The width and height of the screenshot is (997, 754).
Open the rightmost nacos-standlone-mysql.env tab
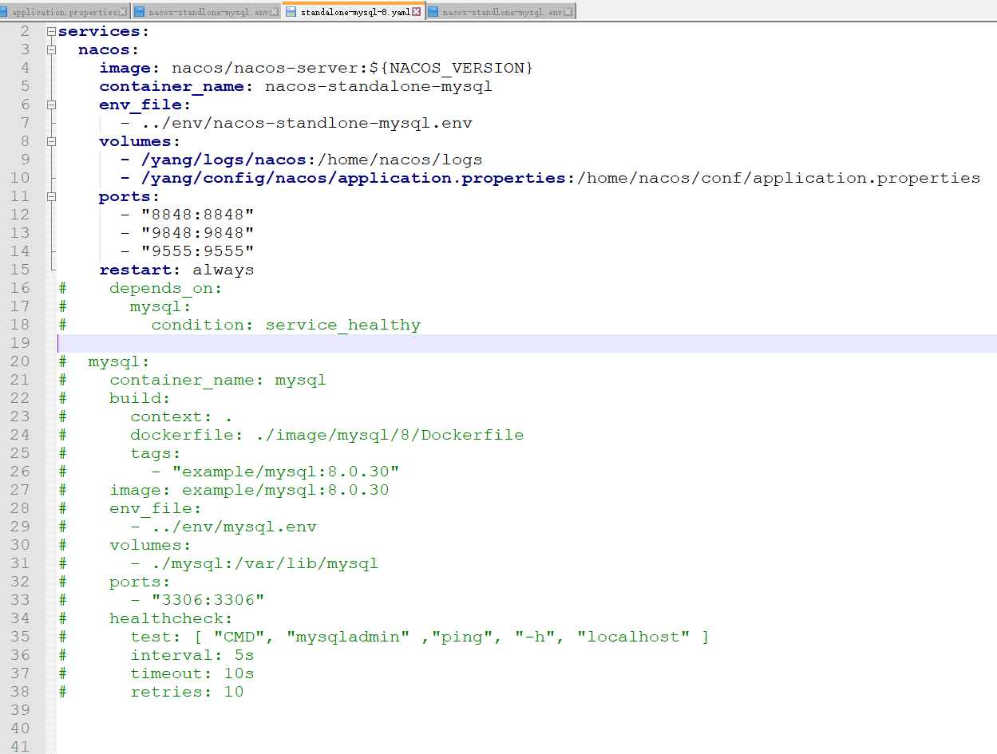pos(495,11)
